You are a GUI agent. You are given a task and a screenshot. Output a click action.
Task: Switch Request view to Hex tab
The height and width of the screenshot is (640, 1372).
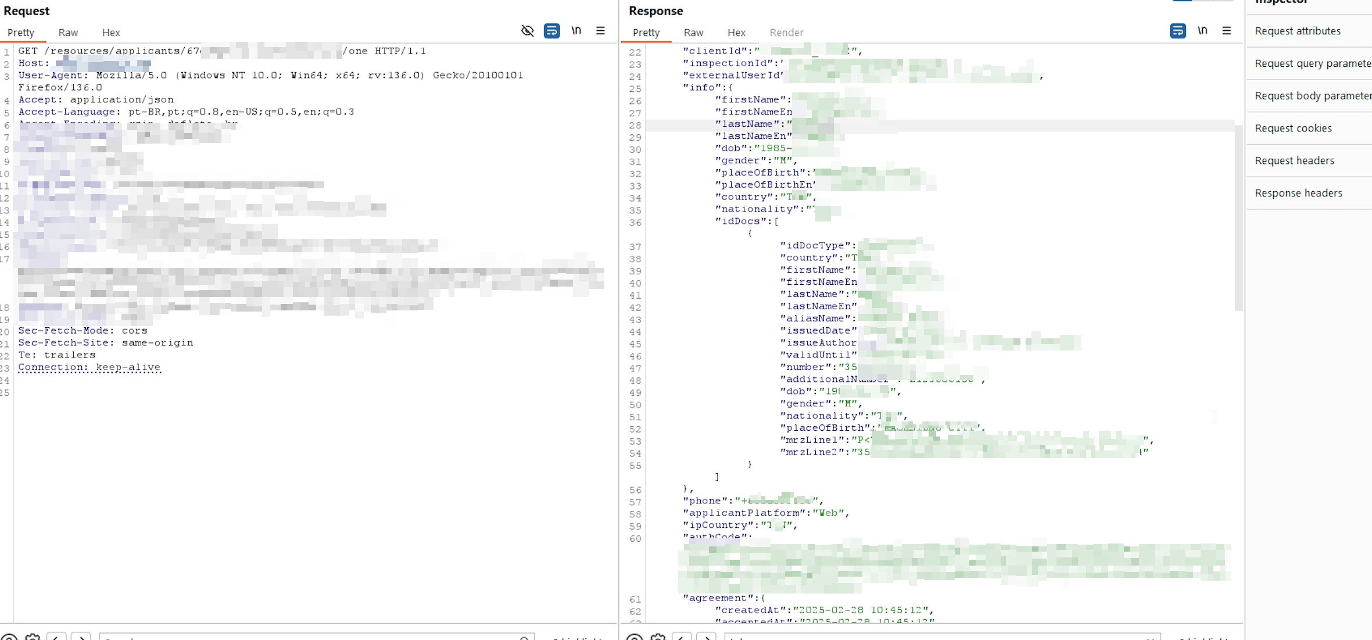pos(110,33)
